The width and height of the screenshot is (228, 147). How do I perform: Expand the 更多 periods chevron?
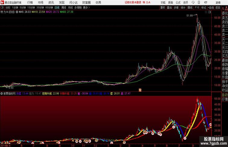coord(87,8)
